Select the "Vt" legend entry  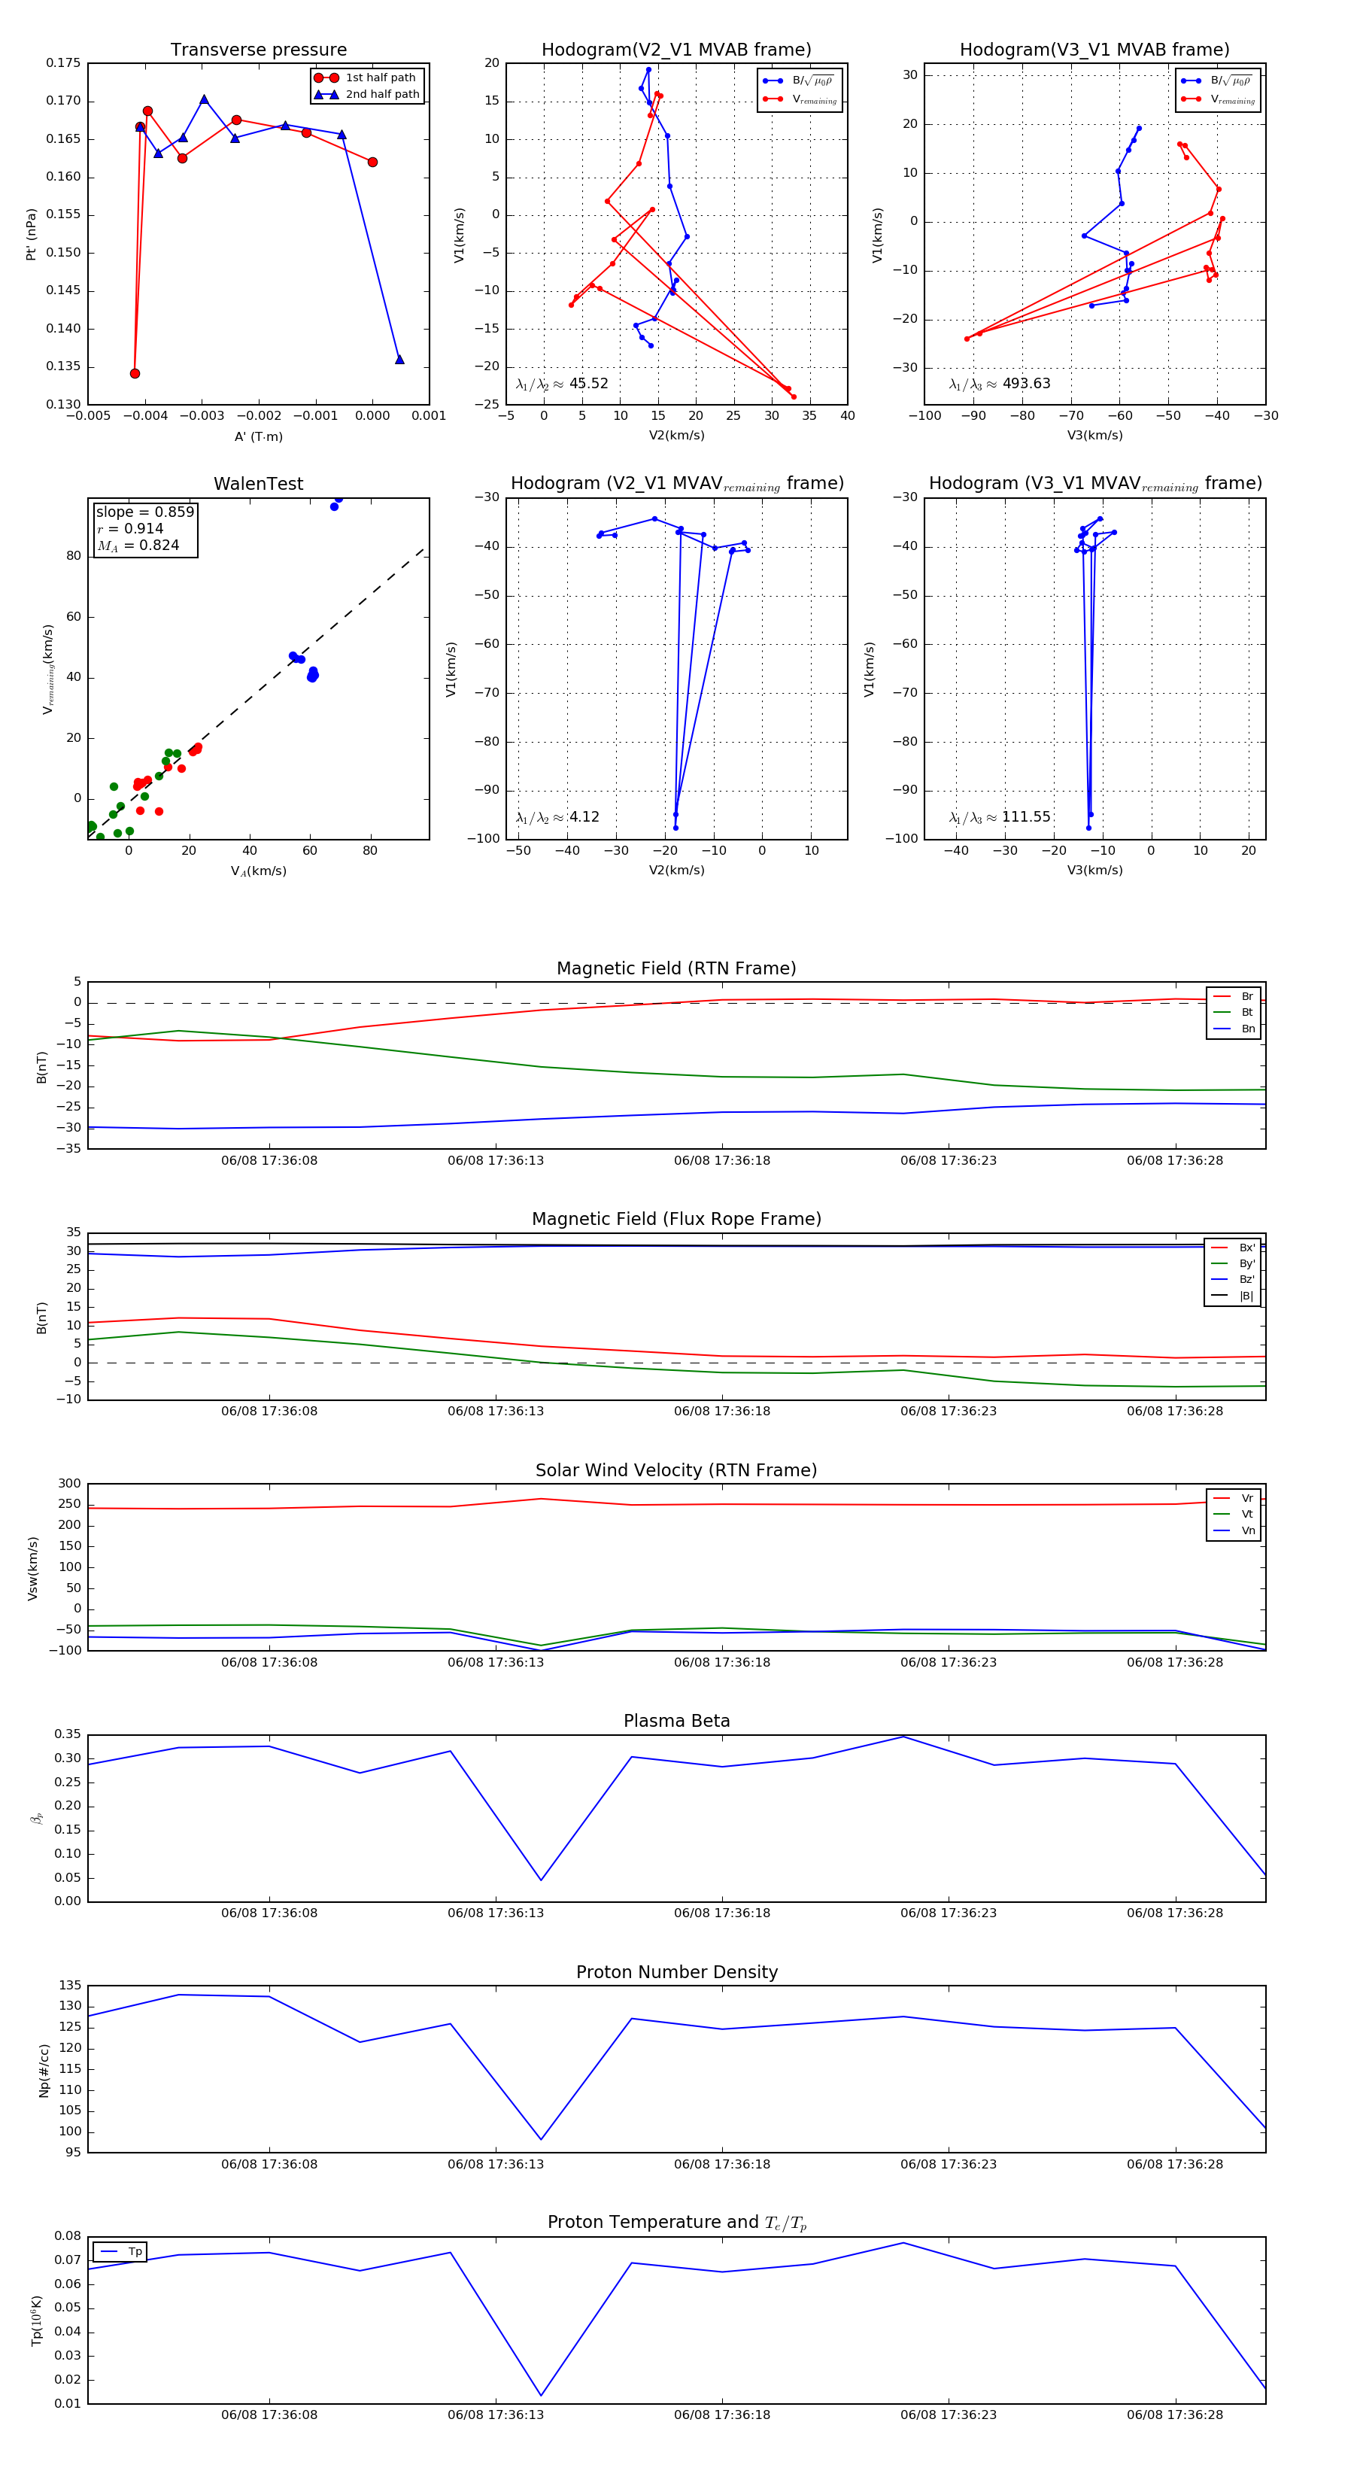click(1234, 1515)
